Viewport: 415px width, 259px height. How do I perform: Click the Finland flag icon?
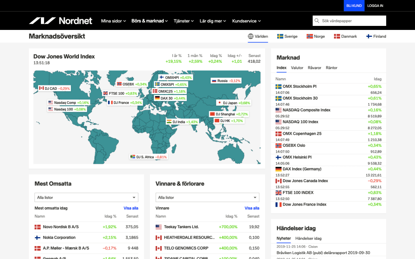pyautogui.click(x=369, y=36)
